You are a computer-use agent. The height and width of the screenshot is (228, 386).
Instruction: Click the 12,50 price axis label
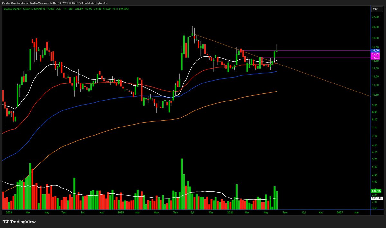point(375,76)
